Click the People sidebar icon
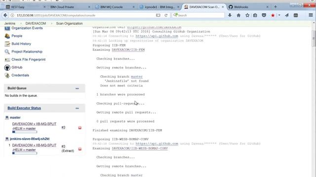The width and height of the screenshot is (316, 177). [x=7, y=36]
